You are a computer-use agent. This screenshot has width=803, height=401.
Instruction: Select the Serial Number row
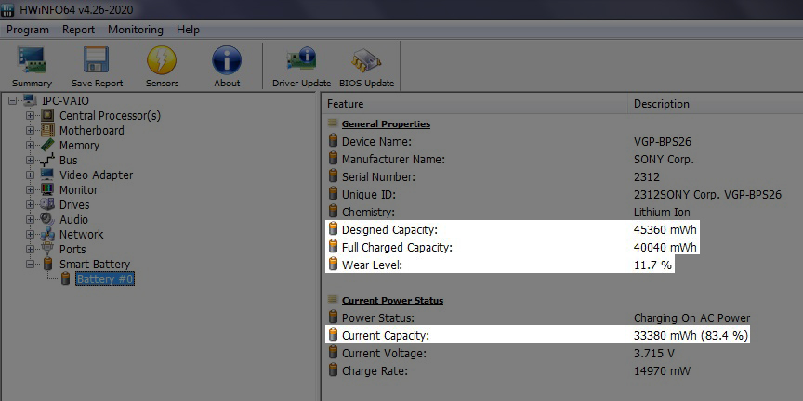pyautogui.click(x=563, y=177)
